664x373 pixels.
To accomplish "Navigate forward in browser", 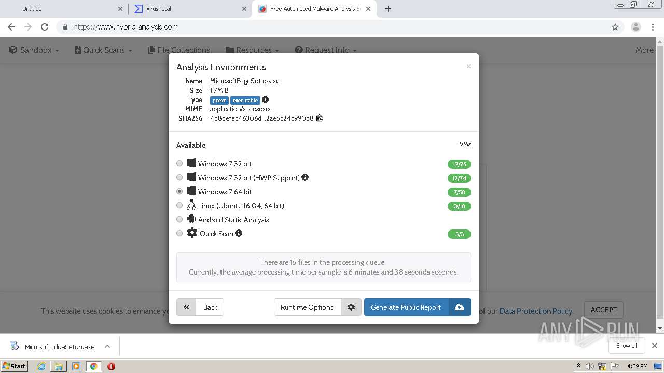I will point(28,27).
